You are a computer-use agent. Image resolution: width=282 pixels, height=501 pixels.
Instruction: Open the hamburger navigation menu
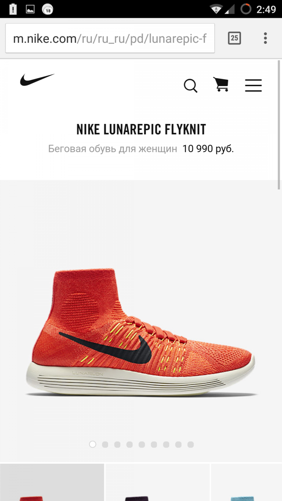[253, 85]
